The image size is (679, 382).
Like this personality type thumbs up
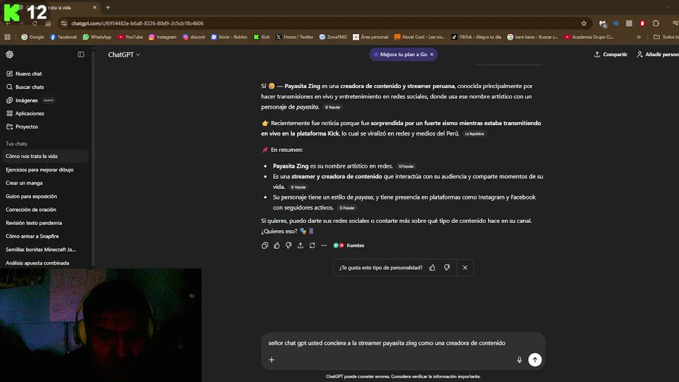click(432, 268)
